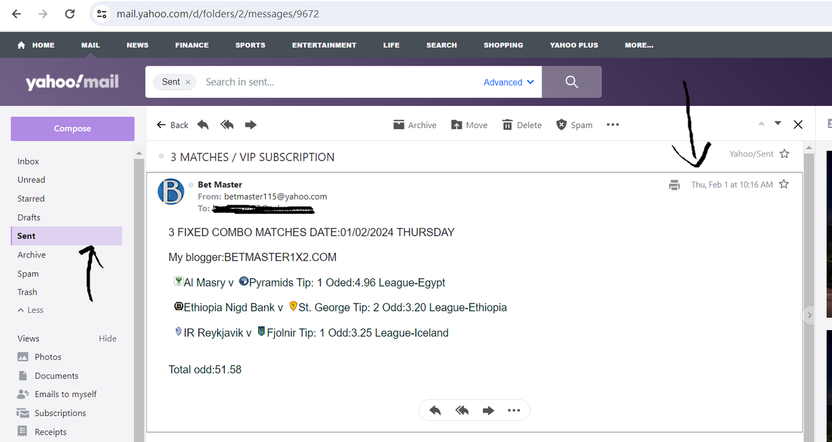The height and width of the screenshot is (442, 832).
Task: Open the LIFE tab
Action: (391, 45)
